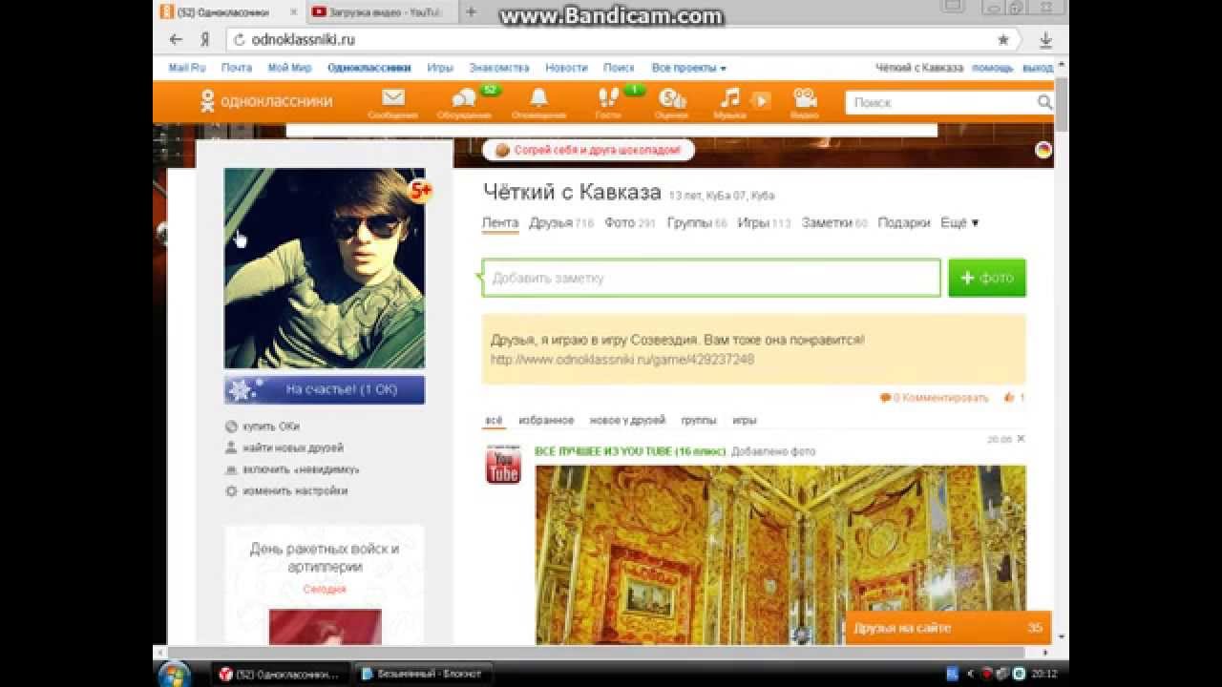Screen dimensions: 1222x687
Task: Select the (52) Одноклассники browser tab
Action: pyautogui.click(x=229, y=12)
